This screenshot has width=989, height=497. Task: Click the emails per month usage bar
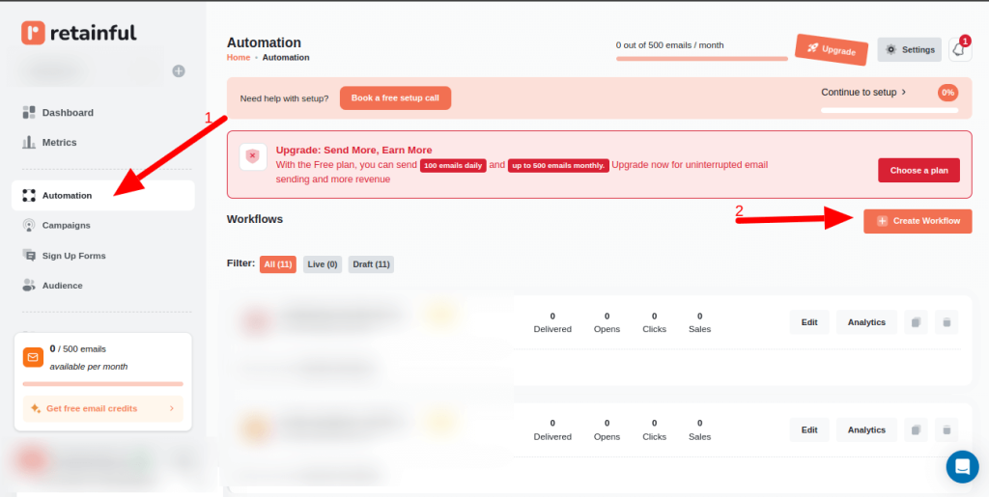click(x=702, y=59)
